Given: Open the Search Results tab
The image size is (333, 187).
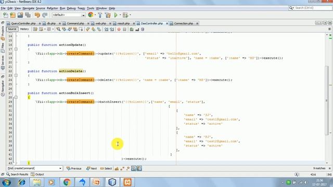Looking at the screenshot, I should pos(17,175).
